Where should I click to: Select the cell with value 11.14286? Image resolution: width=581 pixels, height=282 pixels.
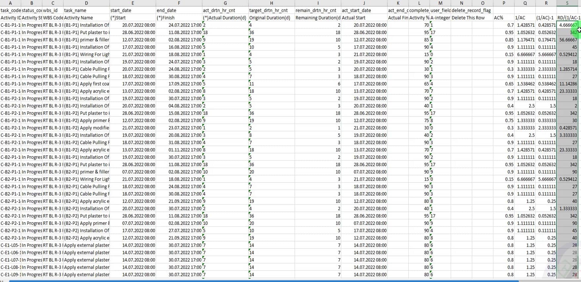pos(567,84)
